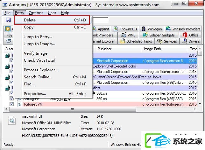Viewport: 205px width, 150px height.
Task: Select Verify Image menu item
Action: (53, 53)
